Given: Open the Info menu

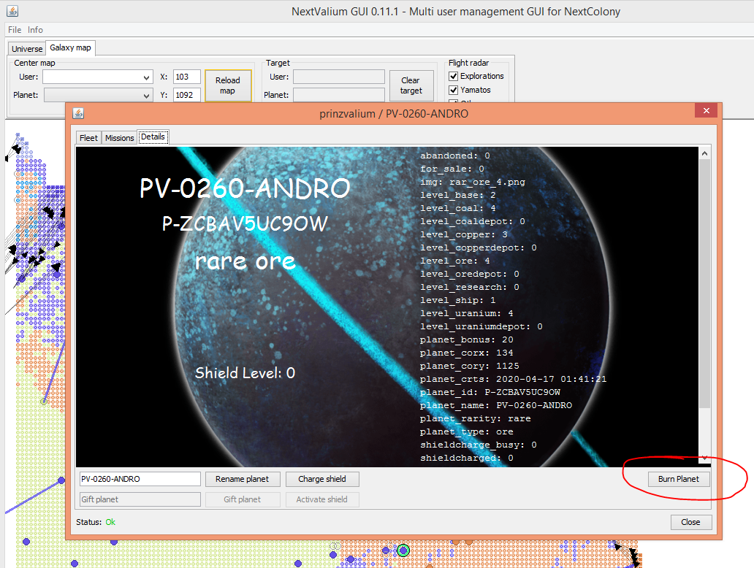Looking at the screenshot, I should [35, 30].
